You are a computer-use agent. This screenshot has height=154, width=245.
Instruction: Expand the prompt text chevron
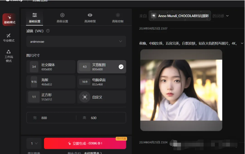[242, 43]
